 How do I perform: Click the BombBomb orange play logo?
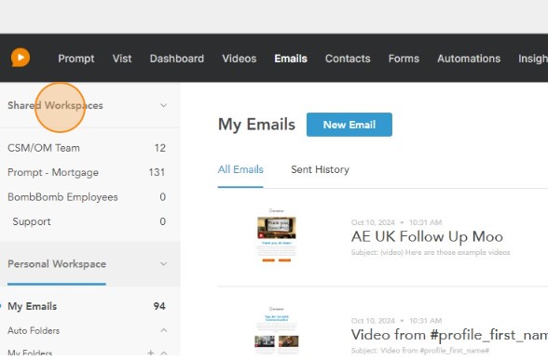point(21,58)
